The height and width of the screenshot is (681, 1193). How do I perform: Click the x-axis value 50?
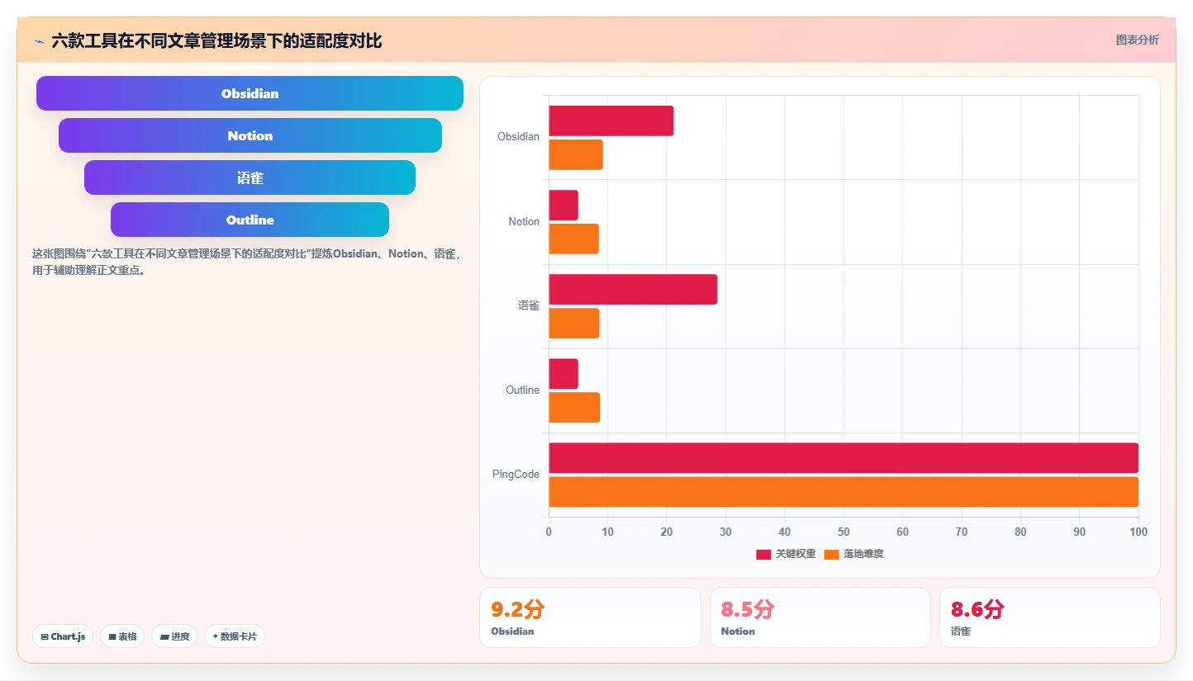point(844,532)
